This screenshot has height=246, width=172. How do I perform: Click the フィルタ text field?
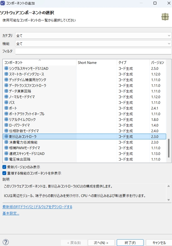(x=93, y=51)
